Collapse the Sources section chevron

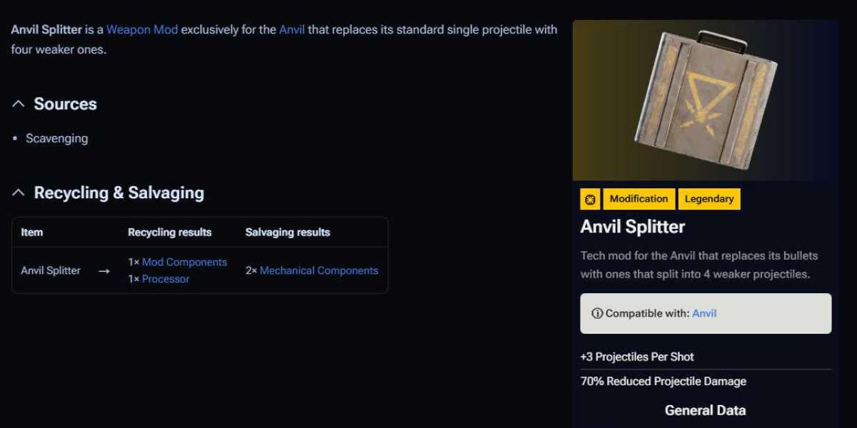tap(19, 104)
